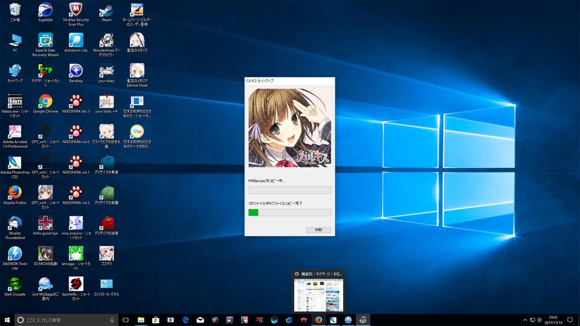Select the your diary +H icon
This screenshot has width=580, height=326.
[106, 104]
